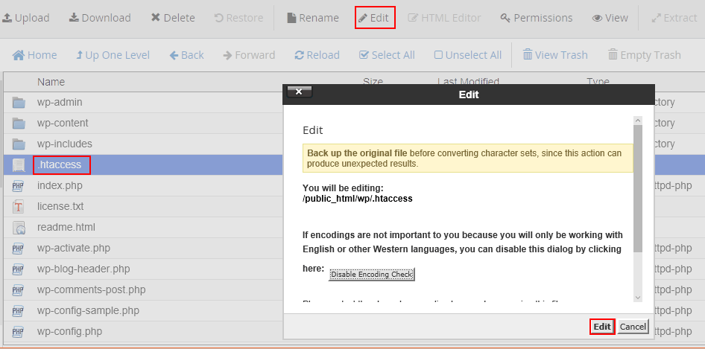This screenshot has height=349, width=705.
Task: Click Select All files
Action: [x=387, y=55]
